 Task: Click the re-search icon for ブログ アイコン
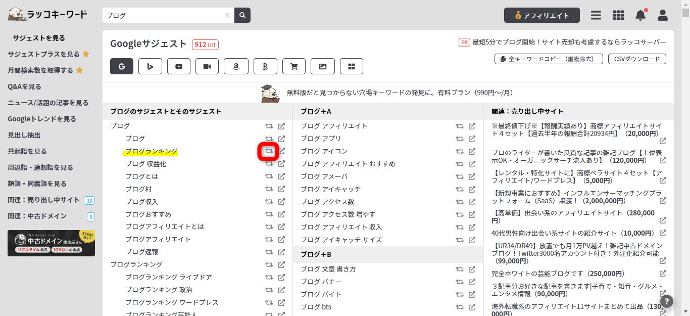coord(460,151)
